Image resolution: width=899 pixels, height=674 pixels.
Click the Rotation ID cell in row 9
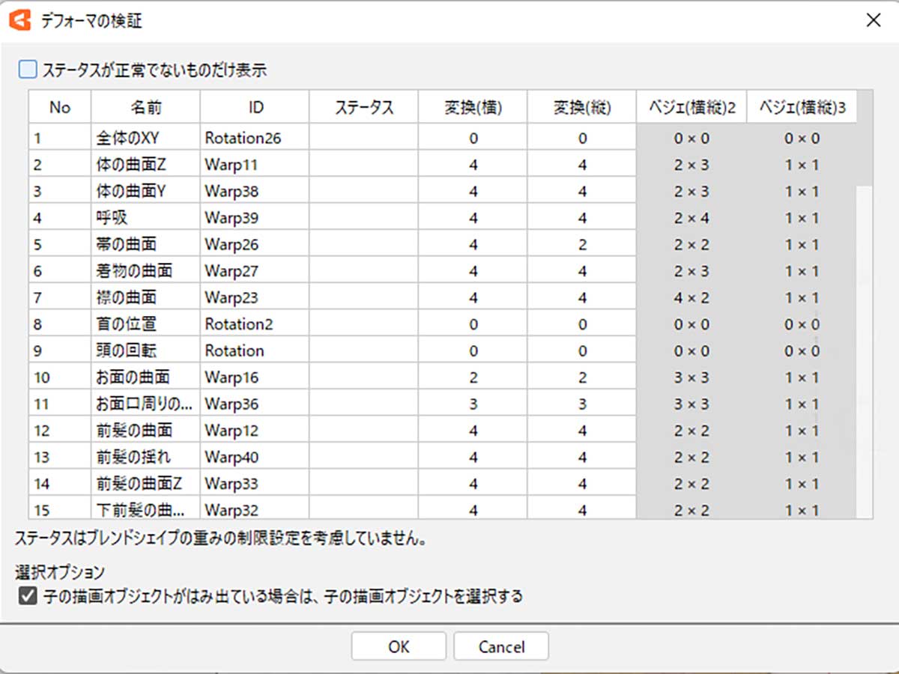[255, 350]
